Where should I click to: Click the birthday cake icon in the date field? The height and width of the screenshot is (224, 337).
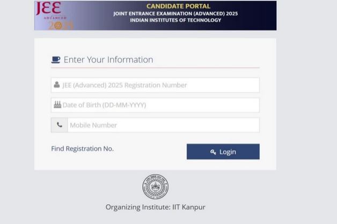(57, 105)
